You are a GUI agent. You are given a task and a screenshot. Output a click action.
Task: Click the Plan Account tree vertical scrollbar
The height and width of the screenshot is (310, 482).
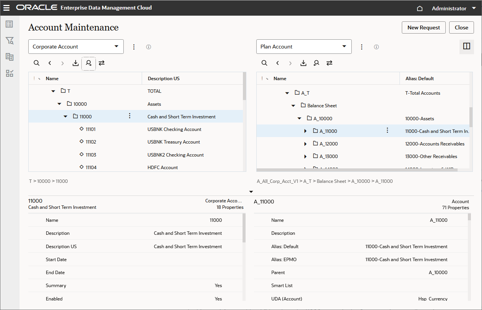pyautogui.click(x=471, y=117)
